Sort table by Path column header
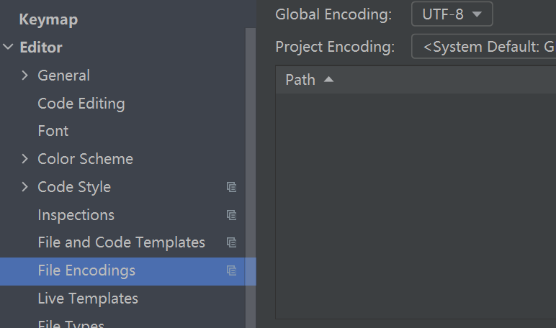 click(x=300, y=80)
